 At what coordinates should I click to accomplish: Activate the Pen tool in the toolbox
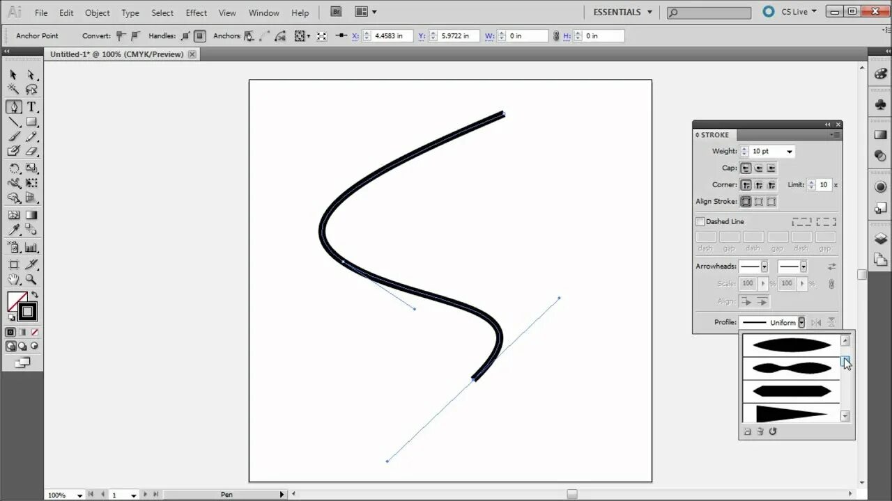(x=13, y=107)
